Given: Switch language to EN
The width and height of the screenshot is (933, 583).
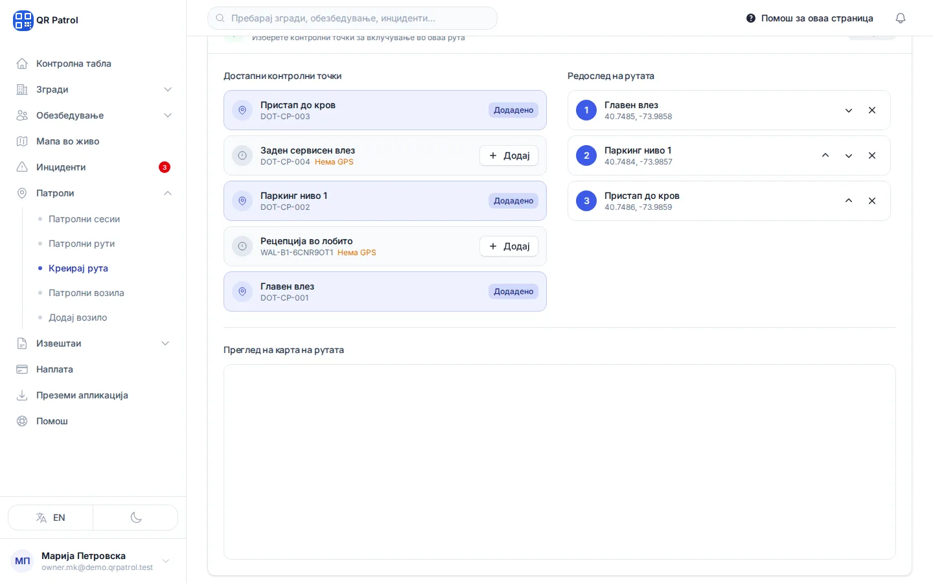Looking at the screenshot, I should tap(51, 518).
